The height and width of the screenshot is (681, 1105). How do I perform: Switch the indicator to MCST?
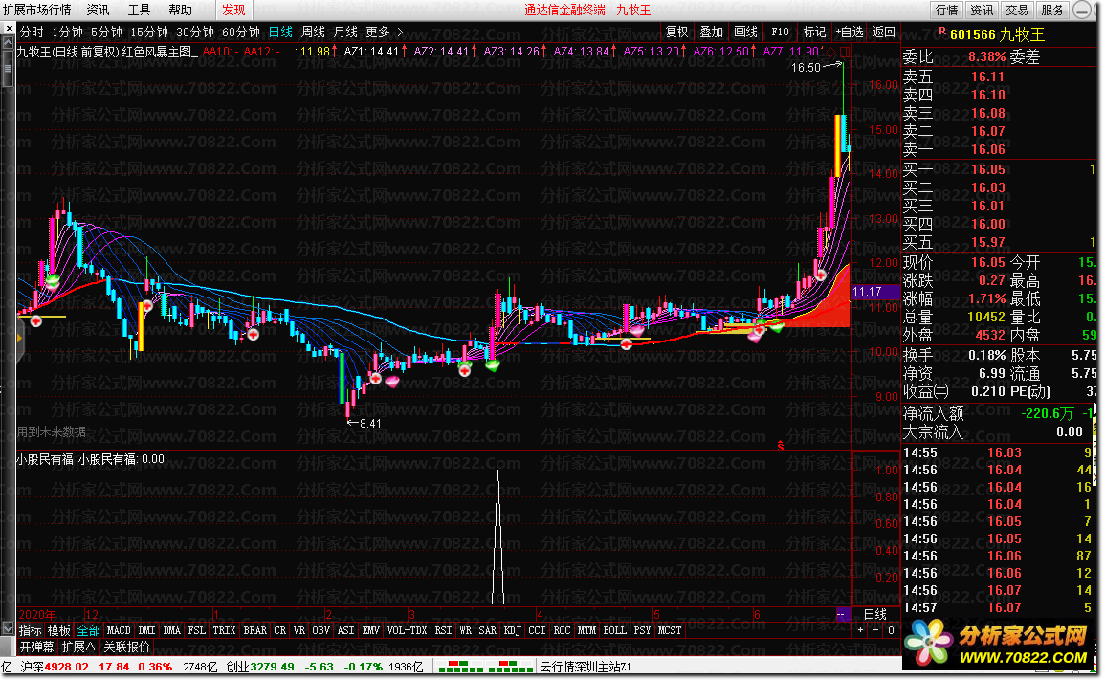pyautogui.click(x=670, y=630)
